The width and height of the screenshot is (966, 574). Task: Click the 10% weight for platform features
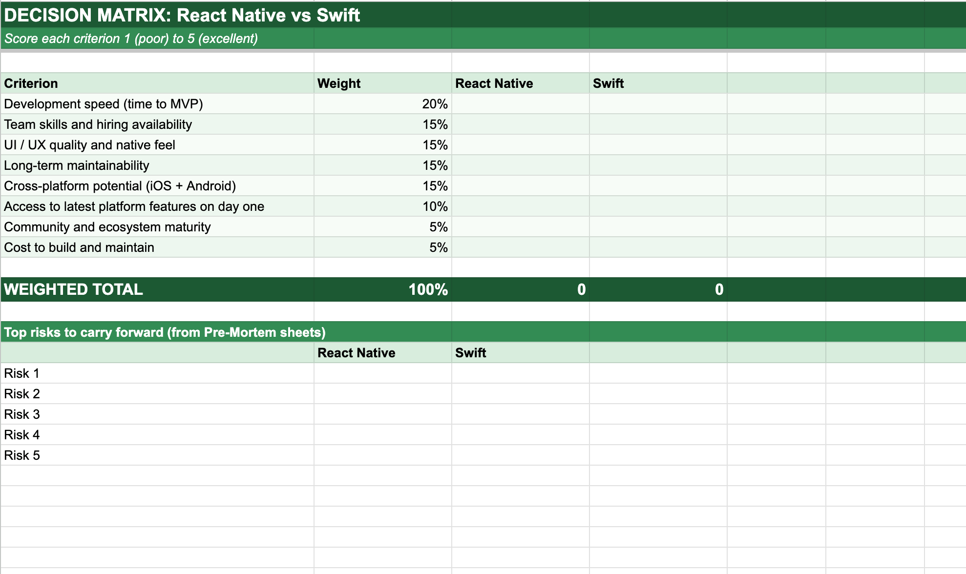[383, 206]
